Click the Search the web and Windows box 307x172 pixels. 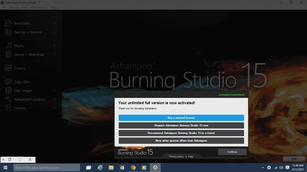point(47,168)
